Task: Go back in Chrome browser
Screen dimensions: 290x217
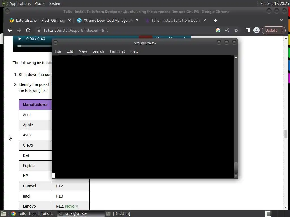Action: coord(10,30)
